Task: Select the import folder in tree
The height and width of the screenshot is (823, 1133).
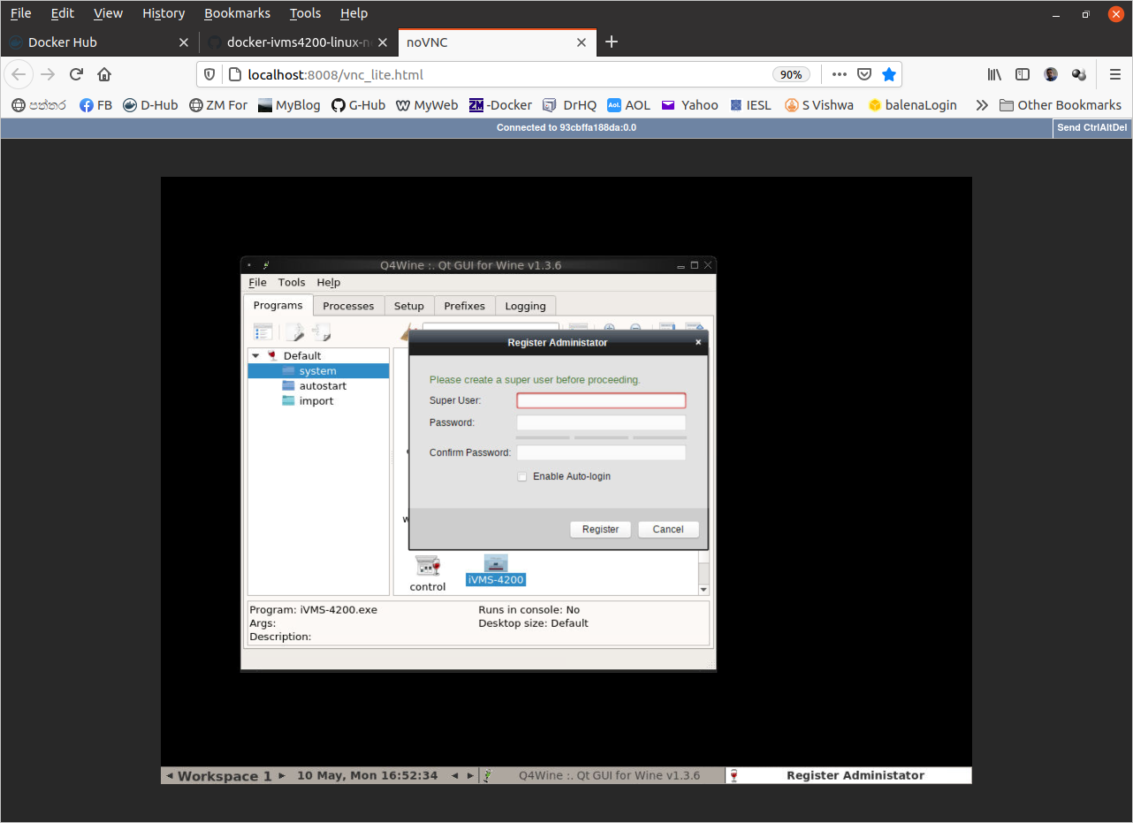Action: click(308, 401)
